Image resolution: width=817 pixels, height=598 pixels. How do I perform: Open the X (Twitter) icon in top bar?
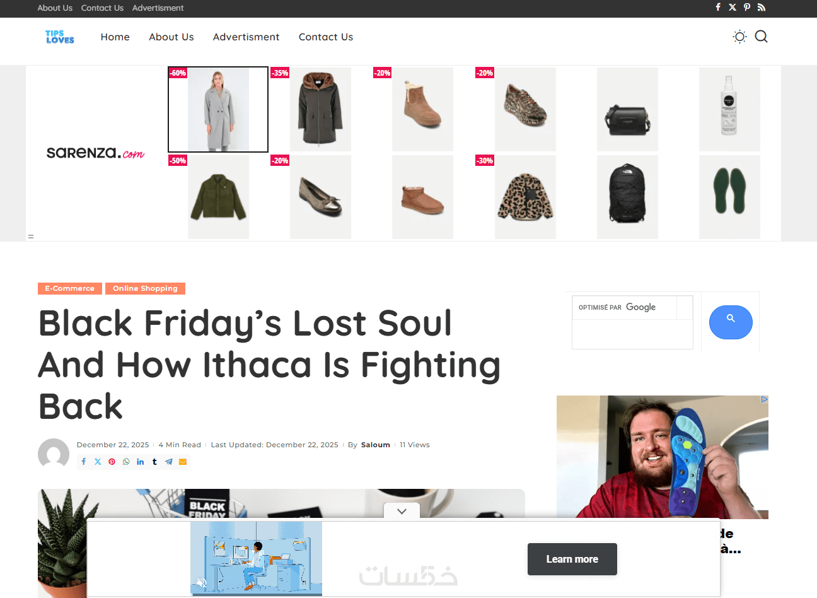click(733, 8)
